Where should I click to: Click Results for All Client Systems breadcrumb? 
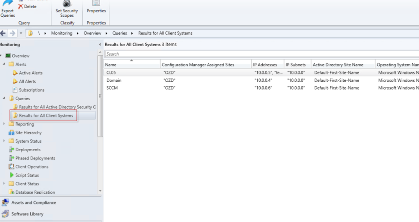[x=165, y=33]
